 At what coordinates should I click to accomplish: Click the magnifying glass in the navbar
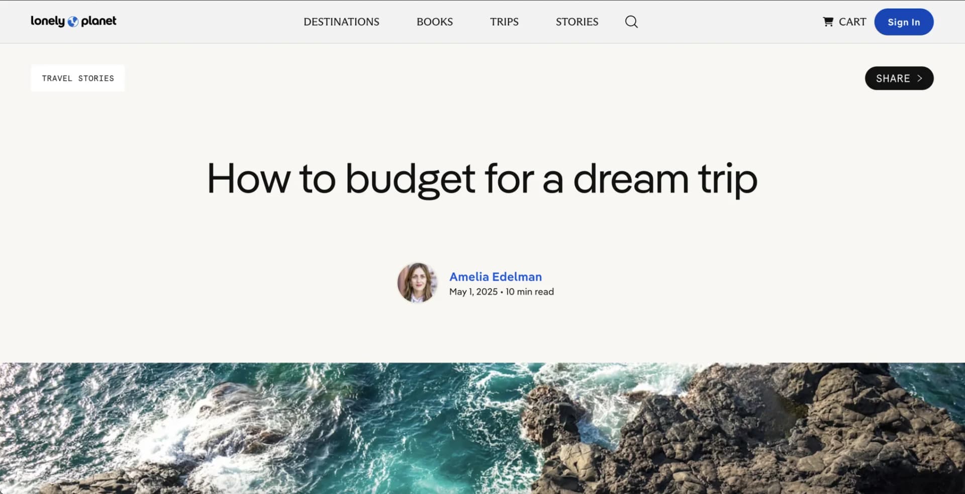(x=631, y=22)
